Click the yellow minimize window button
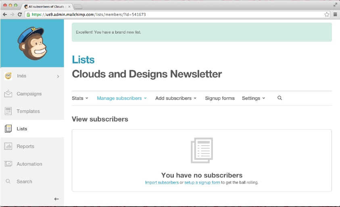Image resolution: width=340 pixels, height=207 pixels. tap(10, 5)
